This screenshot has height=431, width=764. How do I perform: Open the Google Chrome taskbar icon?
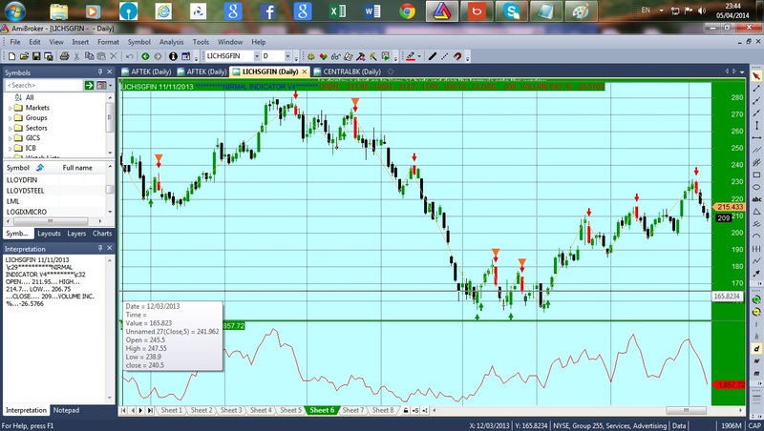[x=408, y=10]
